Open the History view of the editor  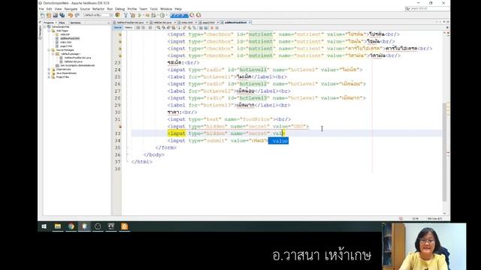point(129,28)
